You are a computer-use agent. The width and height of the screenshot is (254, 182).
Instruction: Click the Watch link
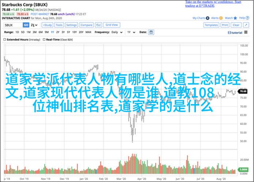tap(229, 18)
